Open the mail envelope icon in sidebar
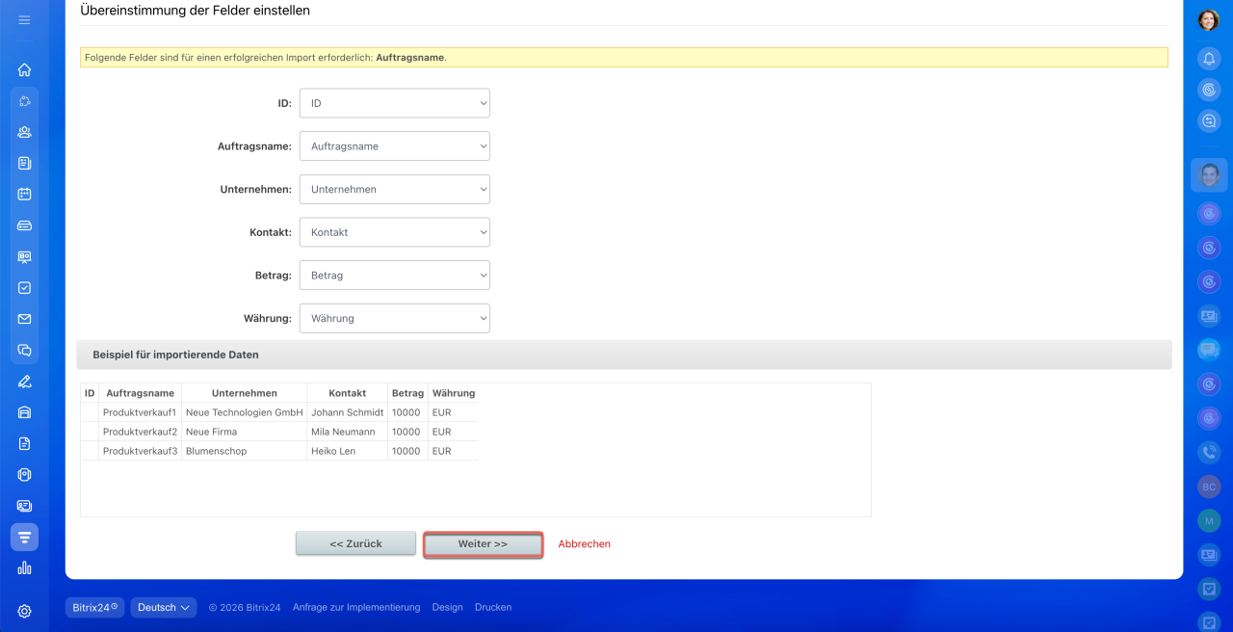This screenshot has height=632, width=1233. [24, 319]
